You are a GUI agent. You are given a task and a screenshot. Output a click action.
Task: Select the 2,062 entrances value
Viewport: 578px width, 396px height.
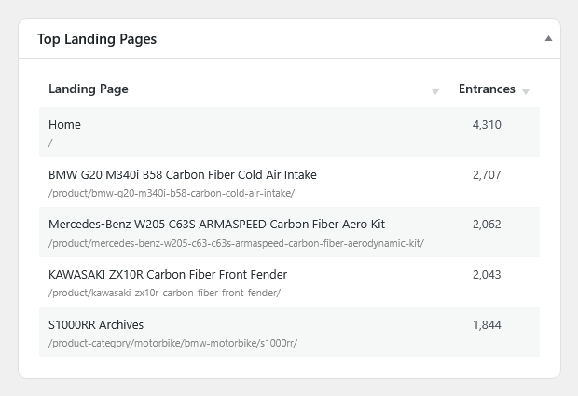487,225
